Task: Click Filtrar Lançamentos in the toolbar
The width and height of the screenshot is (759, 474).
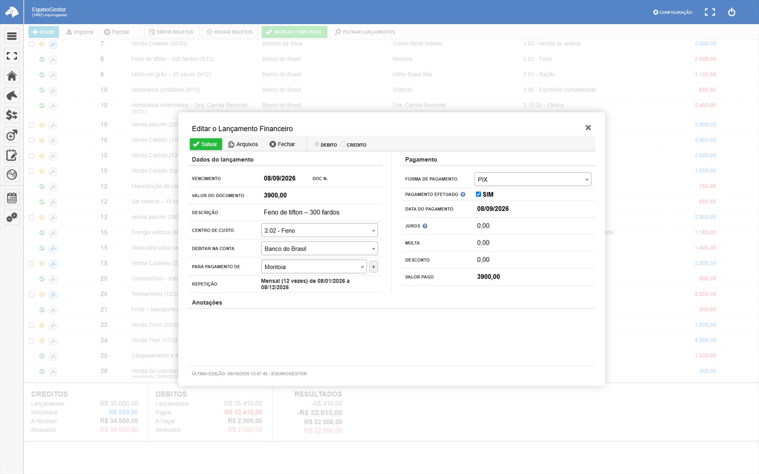Action: (365, 32)
